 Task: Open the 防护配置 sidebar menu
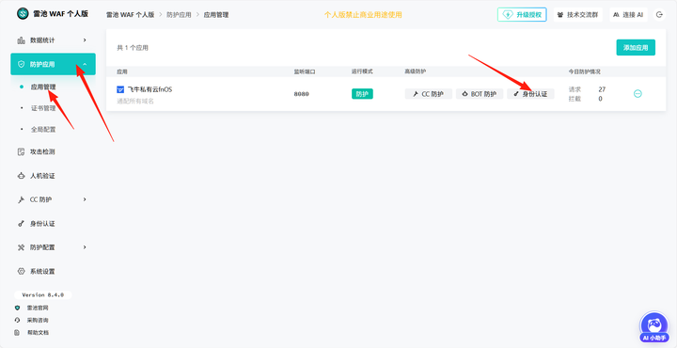53,247
